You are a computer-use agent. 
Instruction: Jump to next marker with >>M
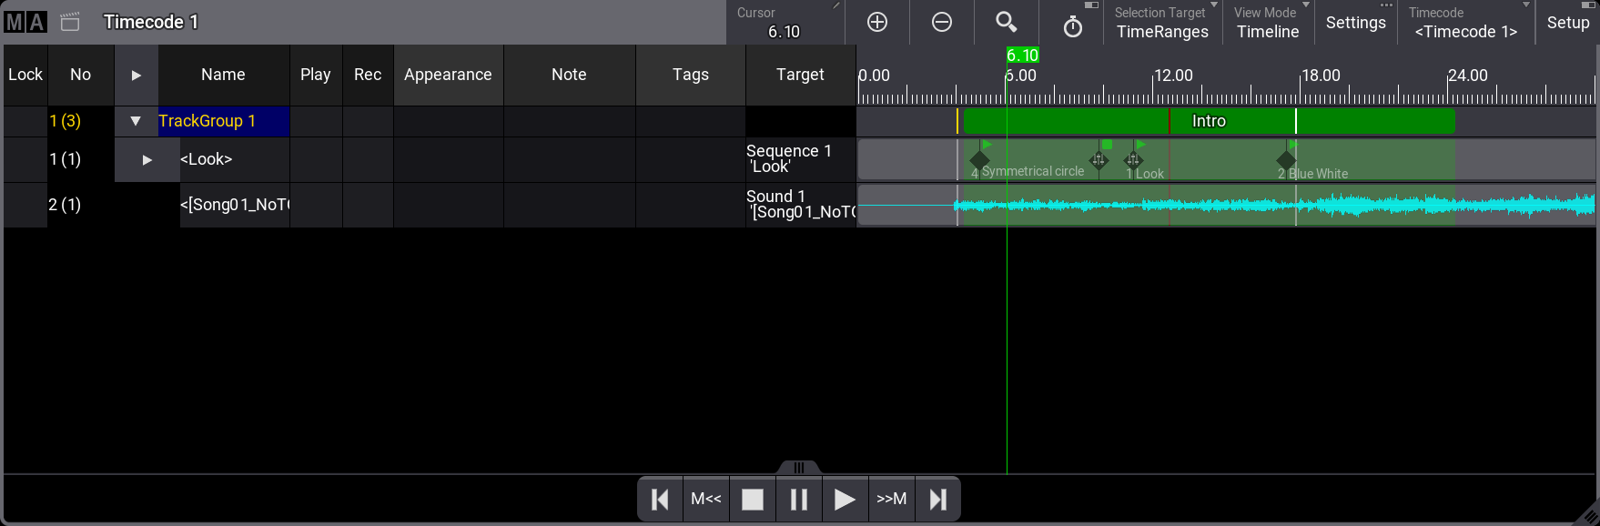(x=891, y=500)
